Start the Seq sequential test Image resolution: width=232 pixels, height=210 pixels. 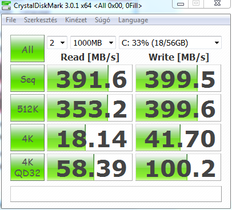(x=27, y=78)
